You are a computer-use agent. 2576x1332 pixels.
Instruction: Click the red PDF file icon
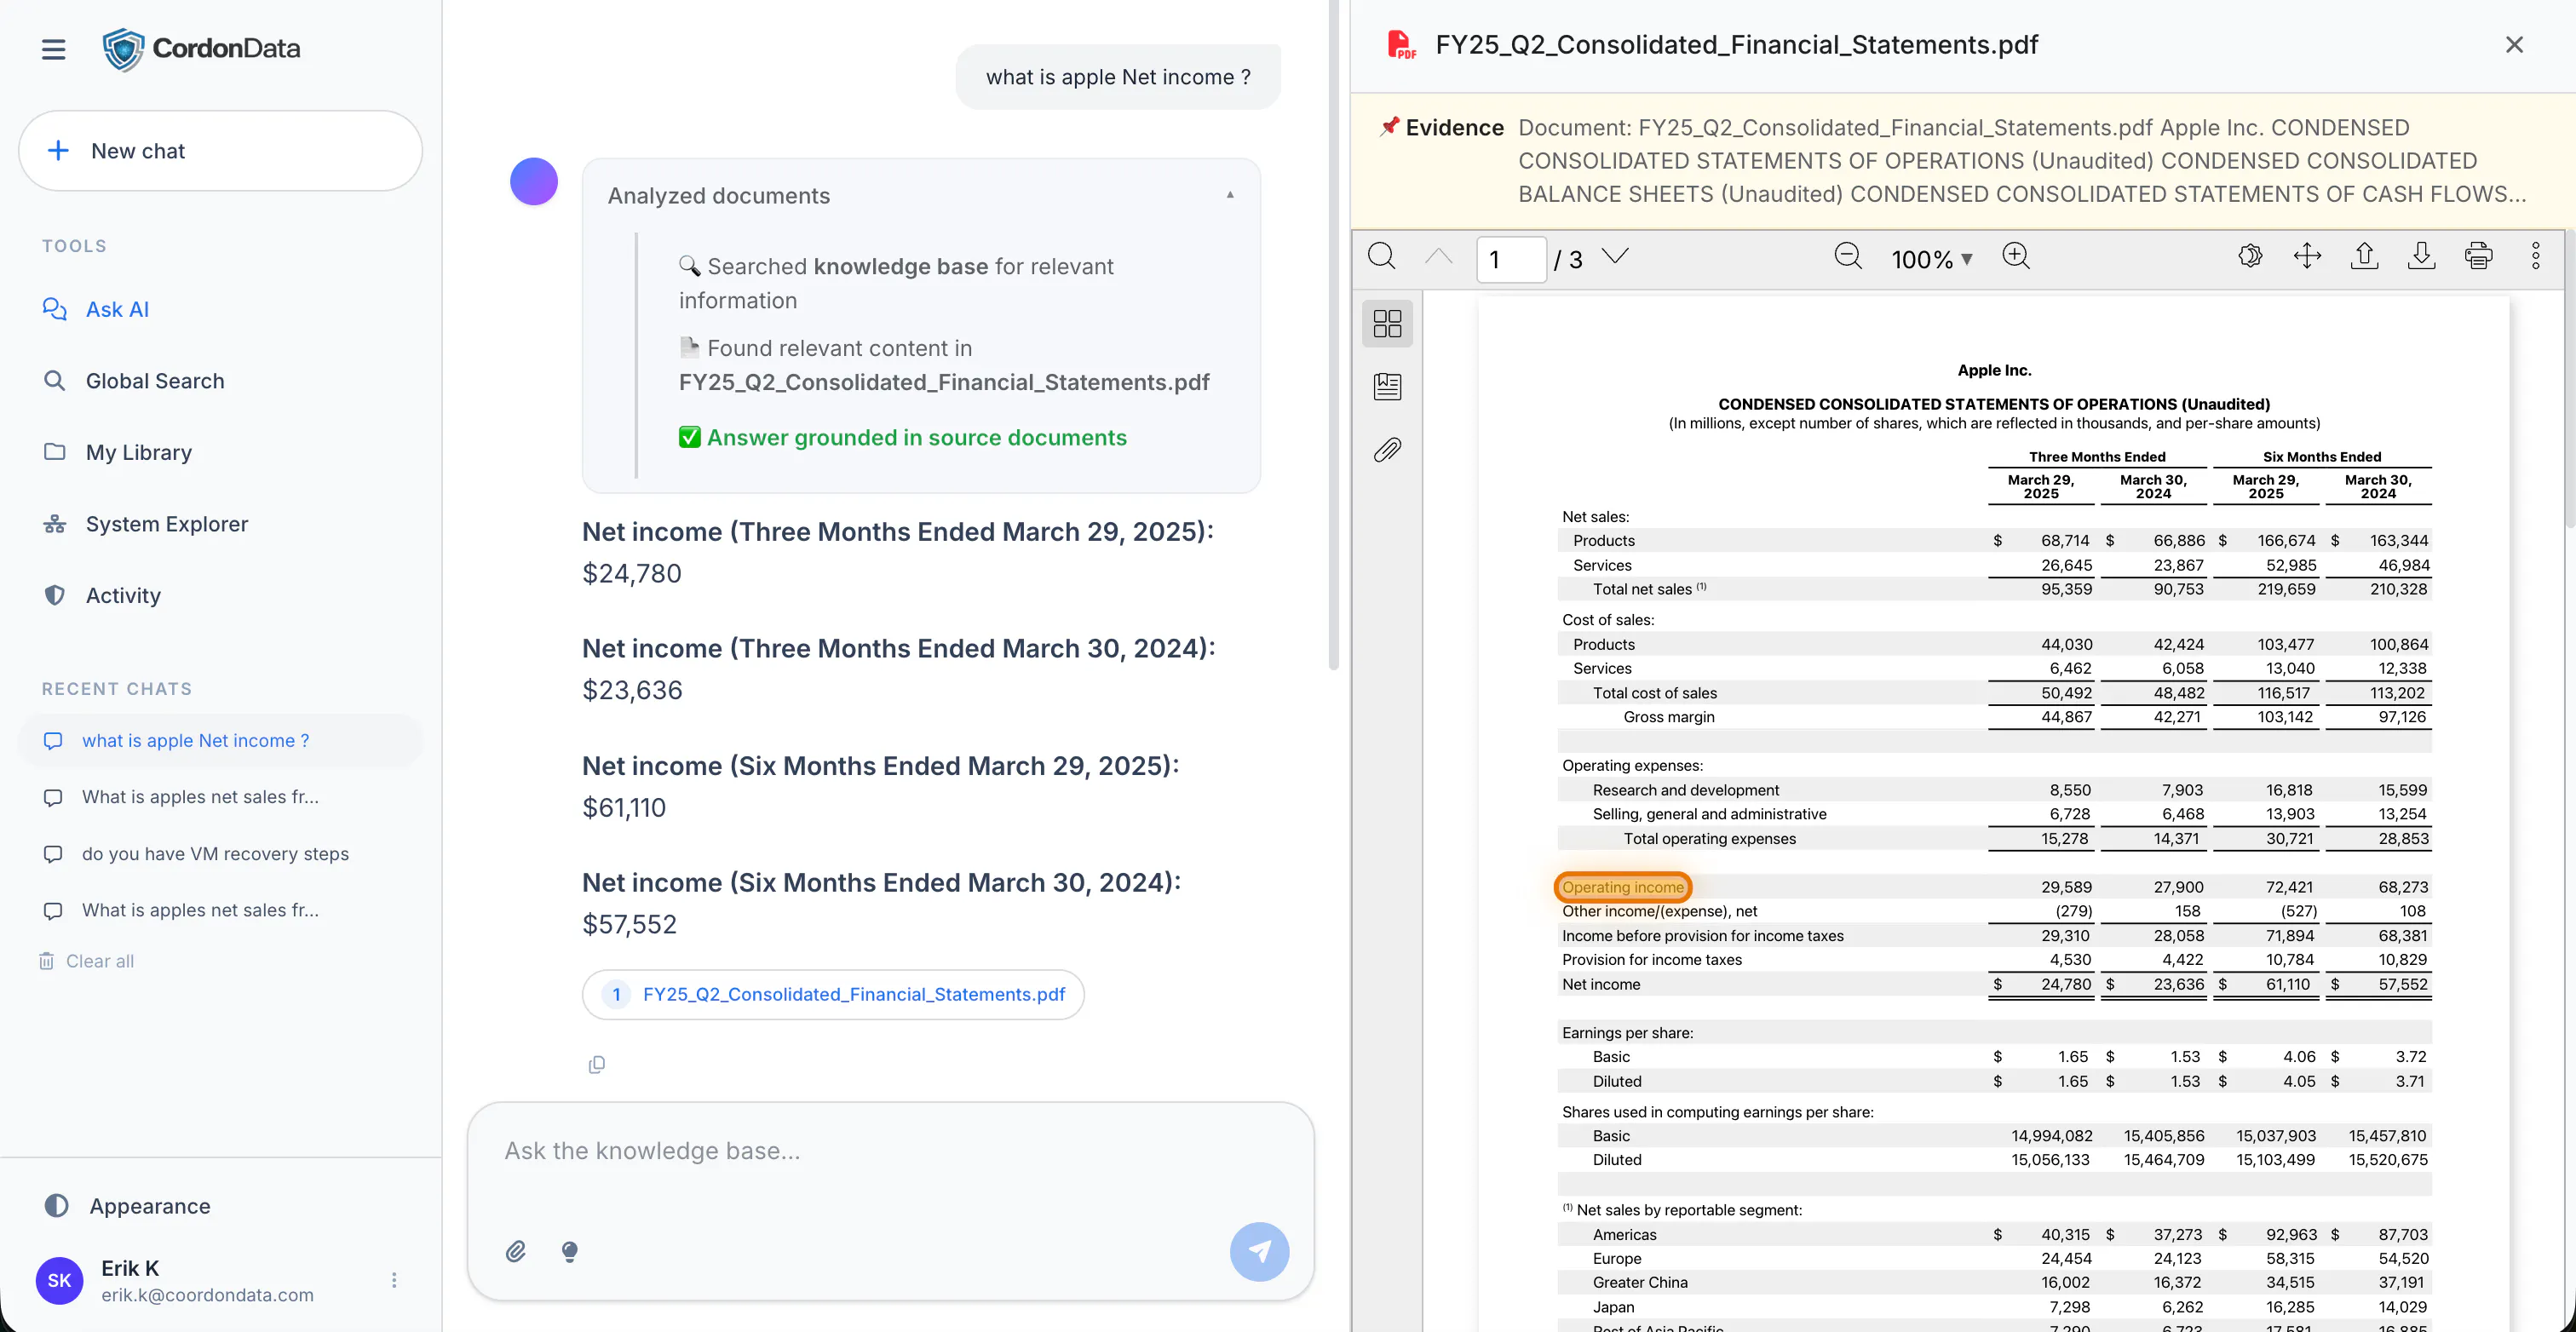point(1401,45)
